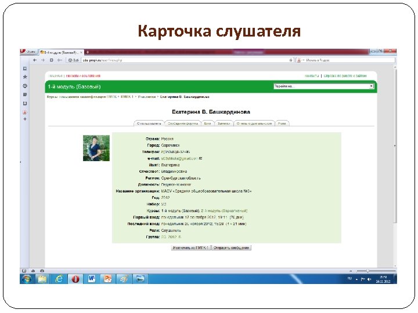418x313 pixels.
Task: Open the downloads panel icon in the sidebar
Action: pyautogui.click(x=25, y=103)
